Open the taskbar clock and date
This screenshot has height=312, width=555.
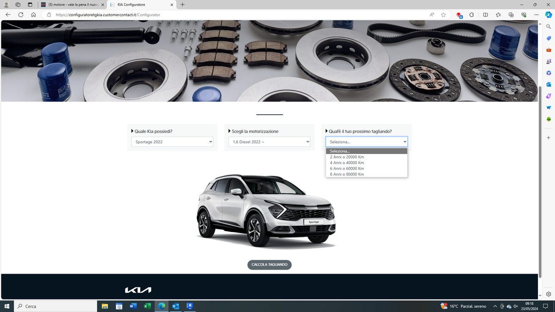tap(529, 306)
